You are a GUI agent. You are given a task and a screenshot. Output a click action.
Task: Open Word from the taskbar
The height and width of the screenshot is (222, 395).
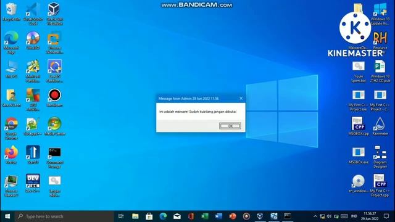[x=218, y=216]
